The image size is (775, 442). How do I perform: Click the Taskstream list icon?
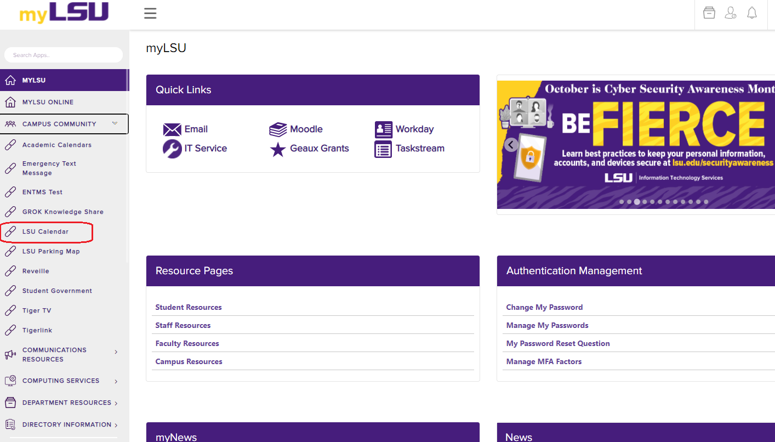[383, 149]
